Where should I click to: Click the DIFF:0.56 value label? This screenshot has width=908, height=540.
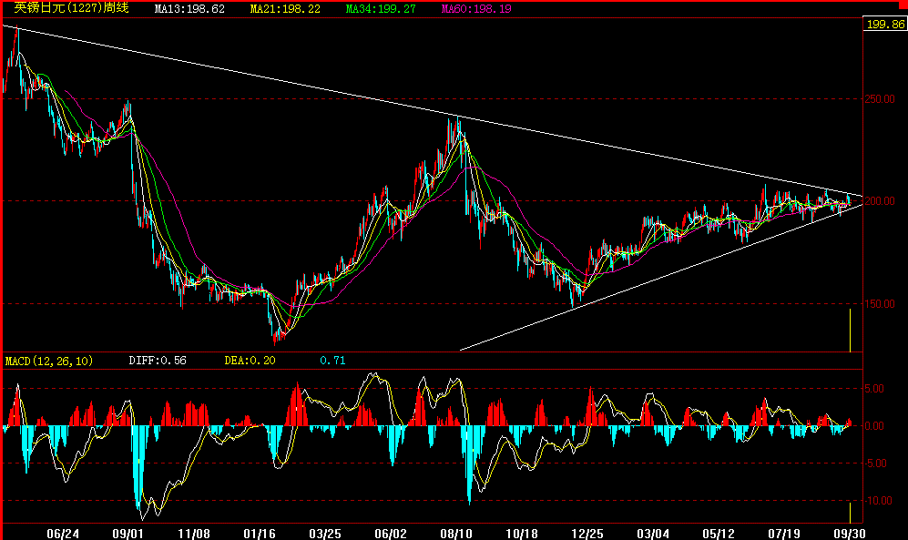tap(158, 361)
